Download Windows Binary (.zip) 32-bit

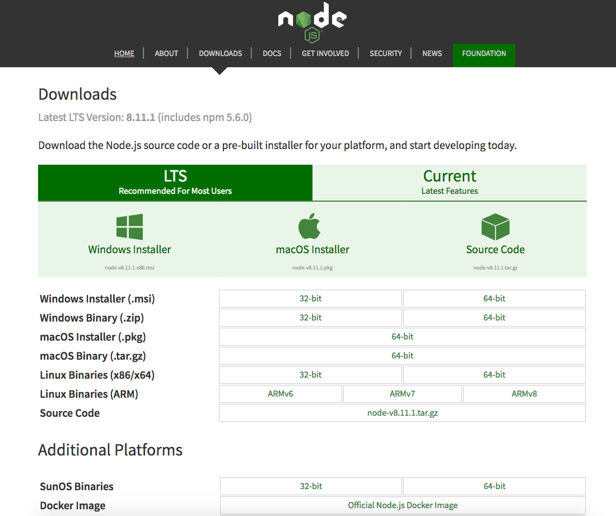(x=310, y=318)
